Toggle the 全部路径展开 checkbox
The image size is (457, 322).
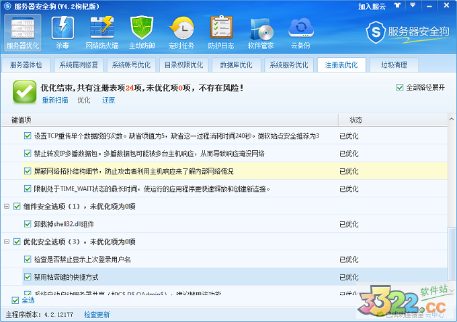[400, 87]
